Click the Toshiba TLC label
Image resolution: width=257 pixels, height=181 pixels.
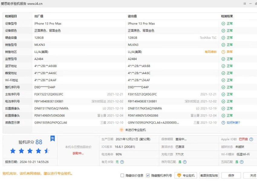click(208, 38)
